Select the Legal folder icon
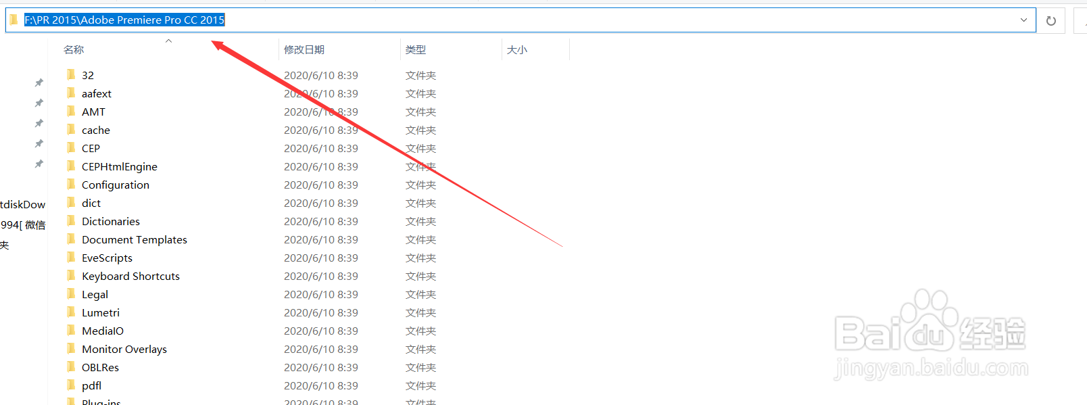Screen dimensions: 1087x405 tap(71, 293)
